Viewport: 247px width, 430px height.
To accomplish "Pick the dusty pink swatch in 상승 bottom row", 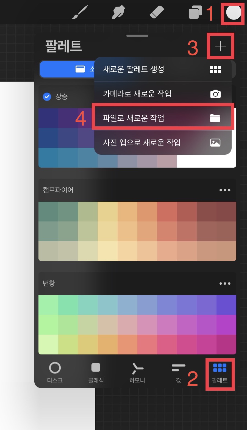I will click(167, 161).
